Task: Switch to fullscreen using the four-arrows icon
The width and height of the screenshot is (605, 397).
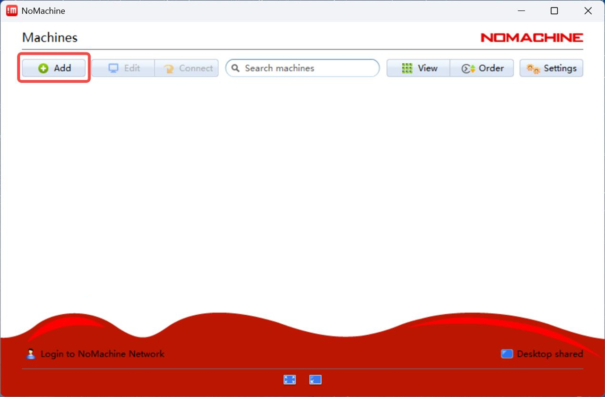Action: tap(290, 380)
